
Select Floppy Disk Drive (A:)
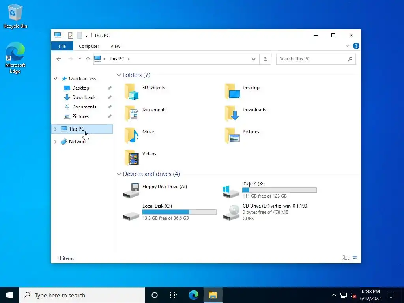pos(155,191)
